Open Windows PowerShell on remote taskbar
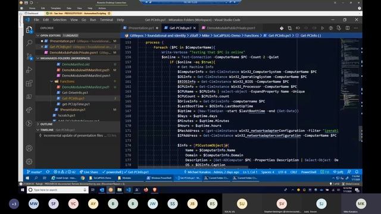This screenshot has height=214, width=381. [160, 178]
